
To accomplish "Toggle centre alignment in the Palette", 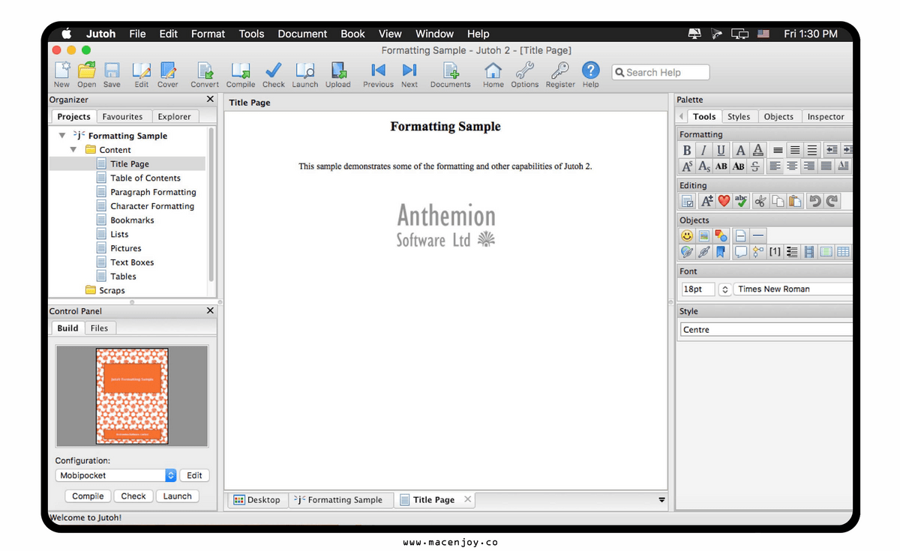I will tap(792, 166).
